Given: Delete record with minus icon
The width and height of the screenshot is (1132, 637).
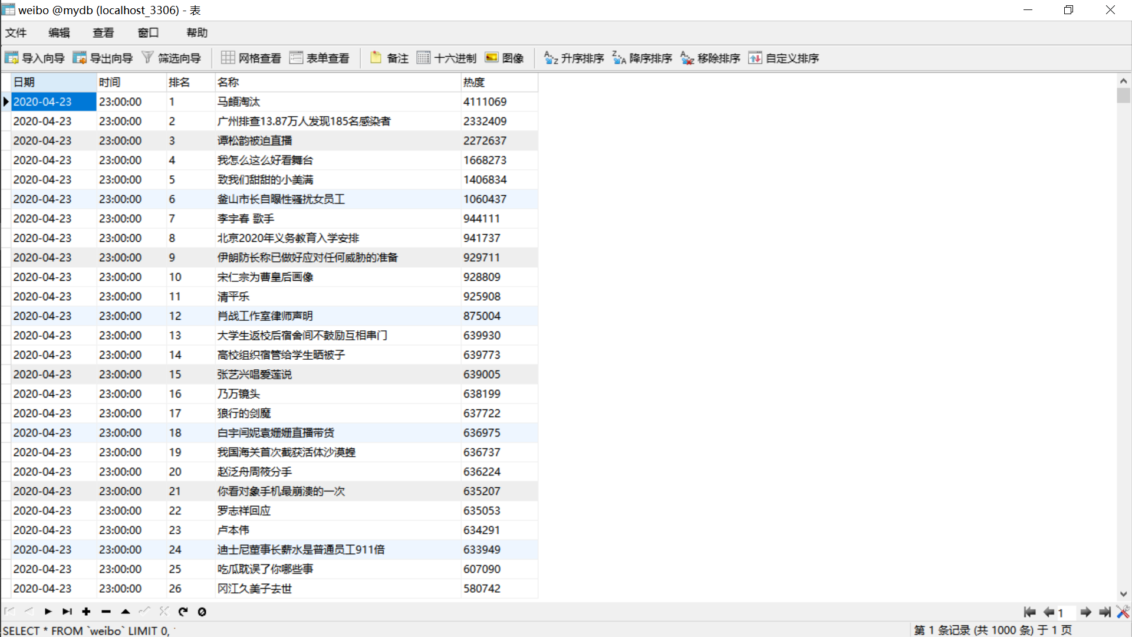Looking at the screenshot, I should click(x=106, y=612).
